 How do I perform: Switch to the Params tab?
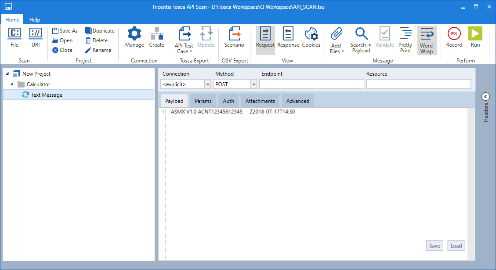click(203, 101)
